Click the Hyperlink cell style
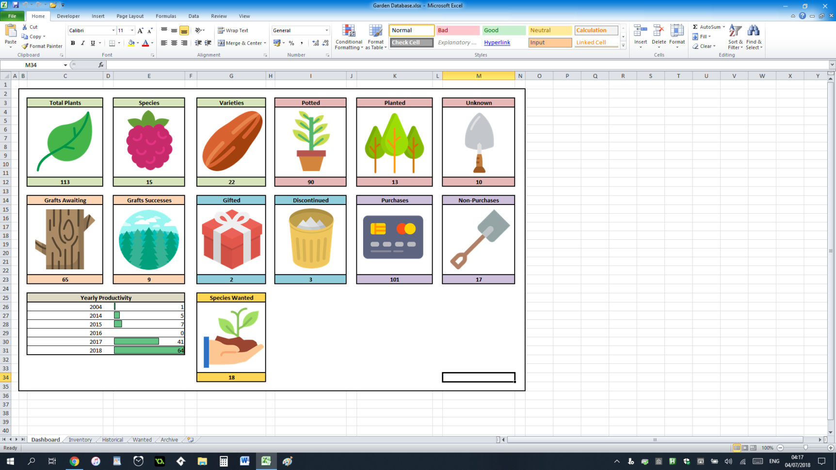The image size is (836, 470). tap(497, 43)
